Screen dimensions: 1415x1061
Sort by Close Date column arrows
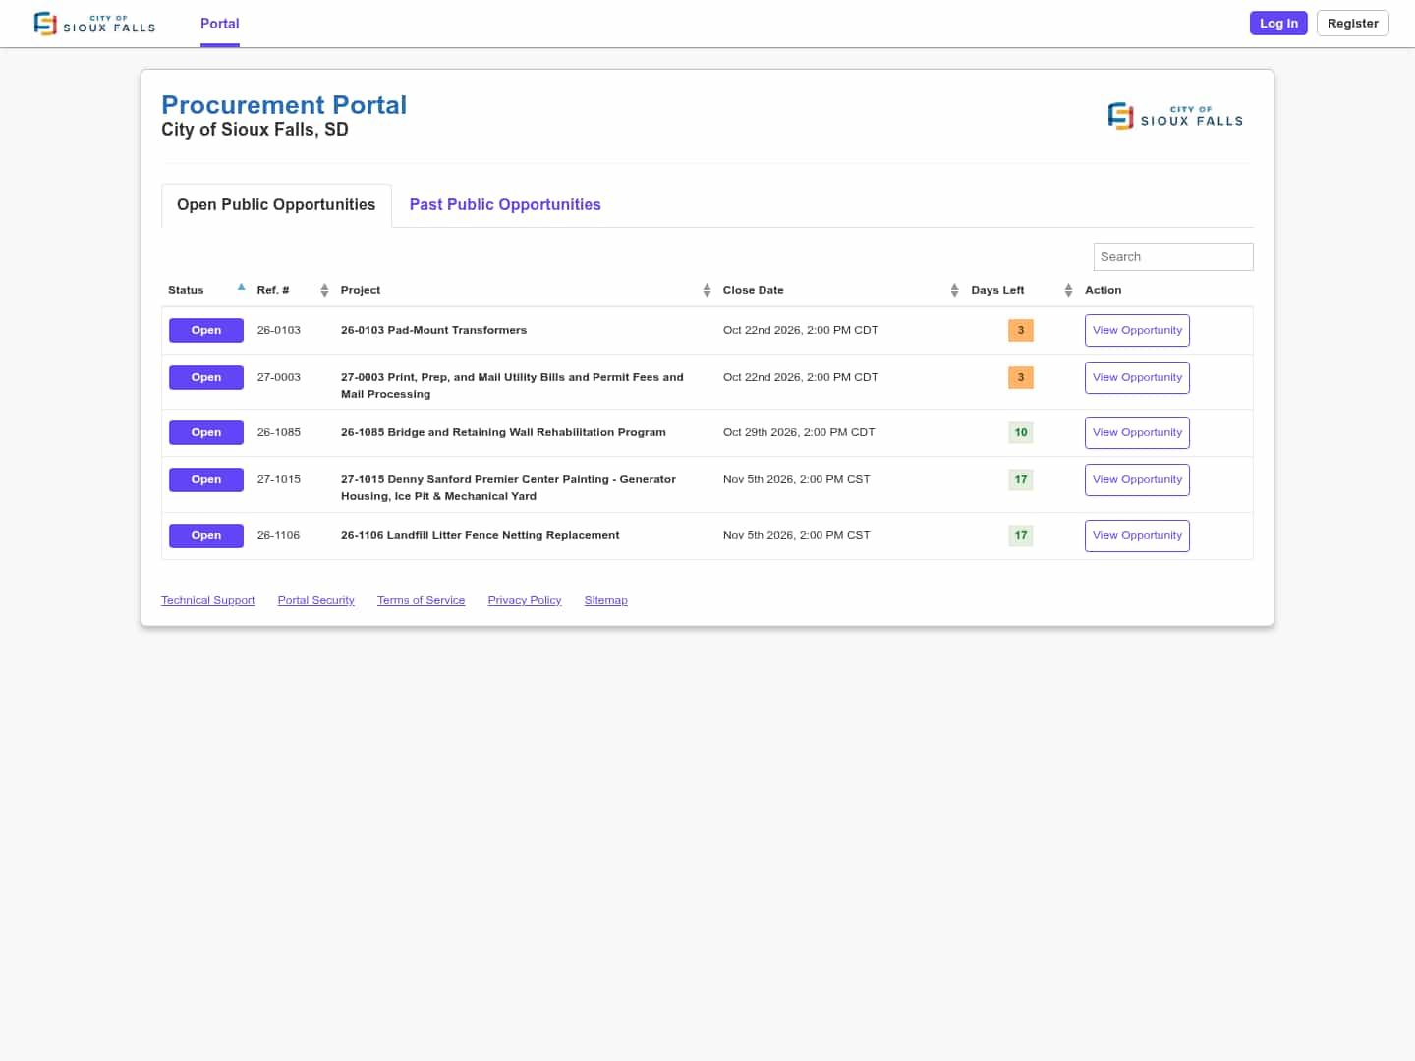click(x=954, y=290)
